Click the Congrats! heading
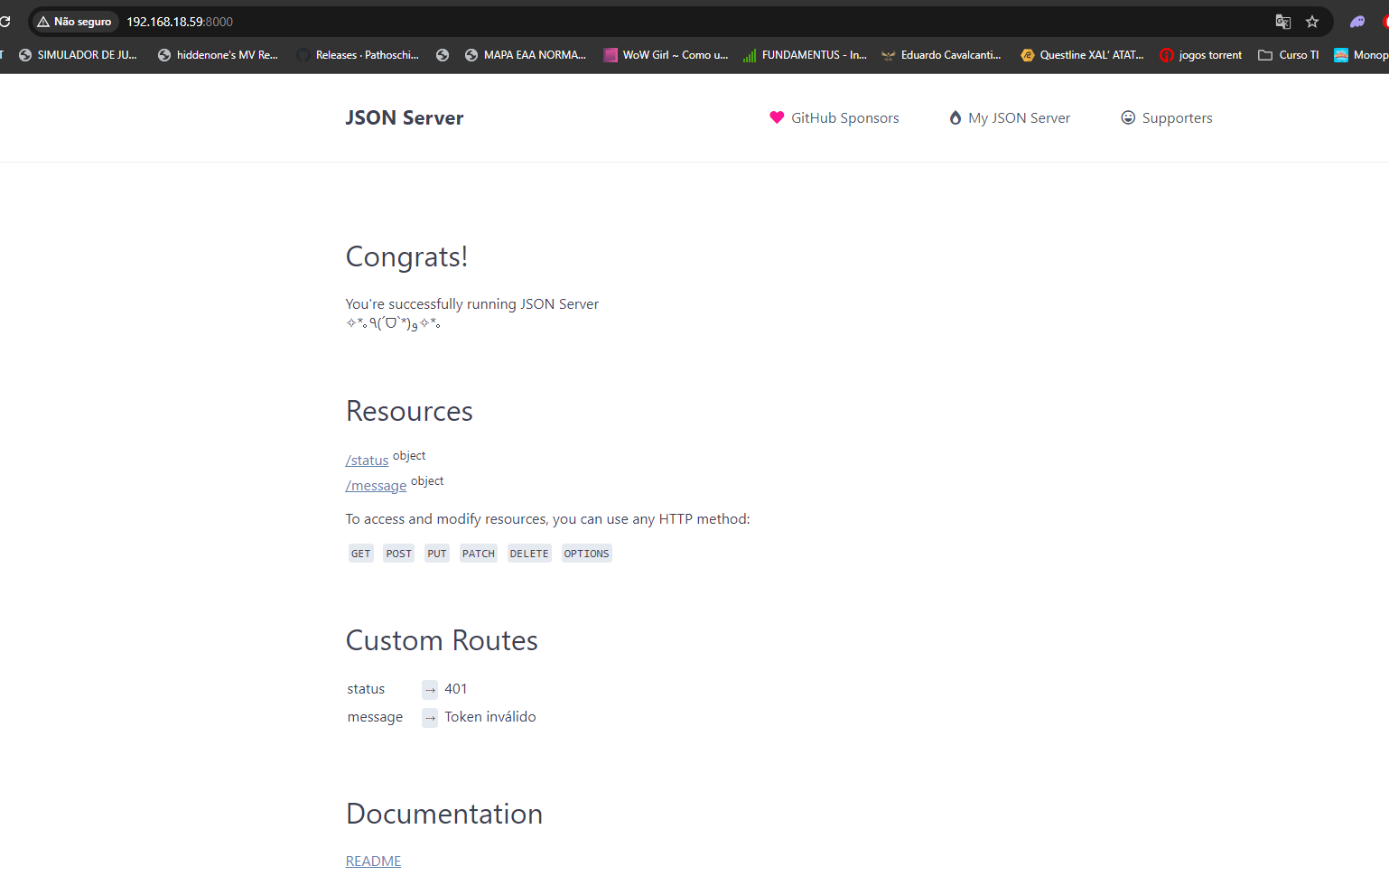The width and height of the screenshot is (1389, 885). click(407, 257)
